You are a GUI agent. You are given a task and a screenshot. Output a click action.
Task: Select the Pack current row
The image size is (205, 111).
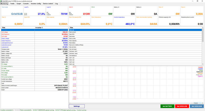135,32
